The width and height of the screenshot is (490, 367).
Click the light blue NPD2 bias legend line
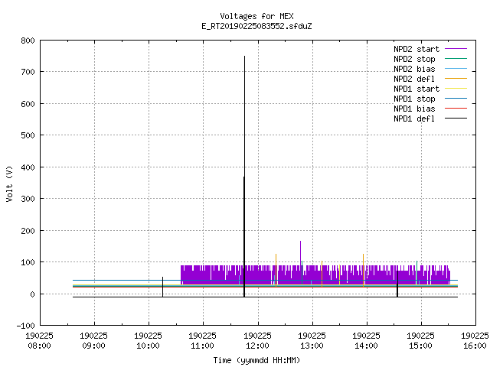pos(456,68)
